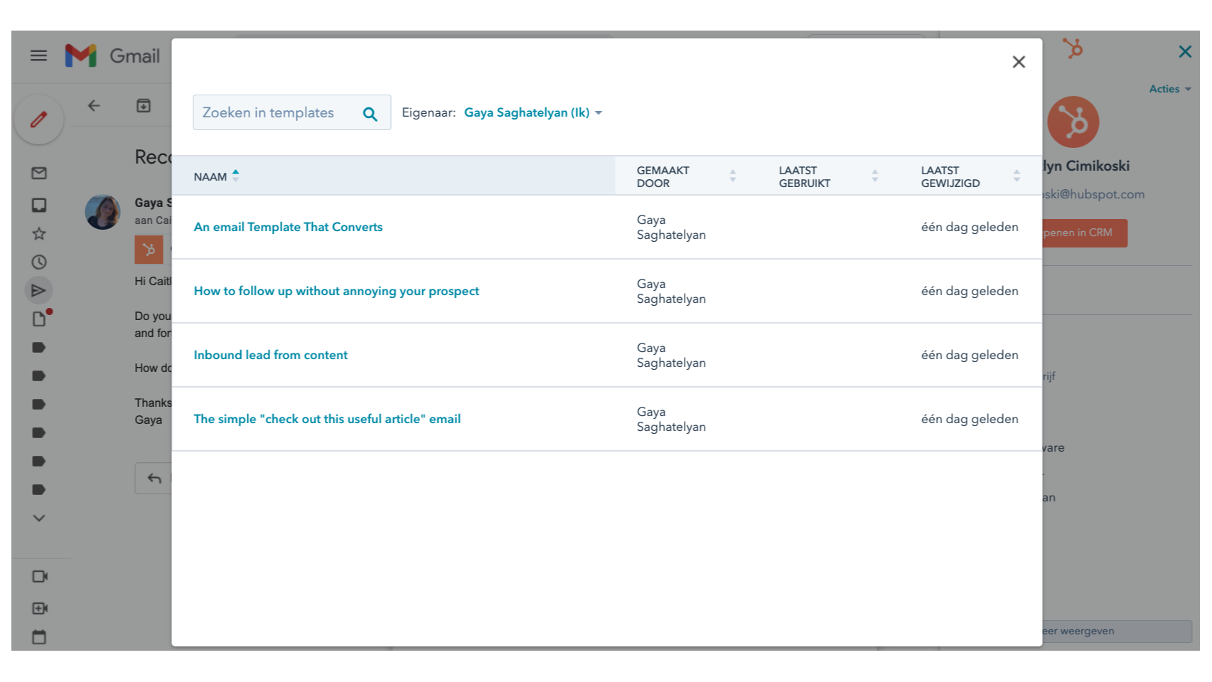Open Sent mail paper-plane icon
Viewport: 1212px width, 682px height.
39,290
